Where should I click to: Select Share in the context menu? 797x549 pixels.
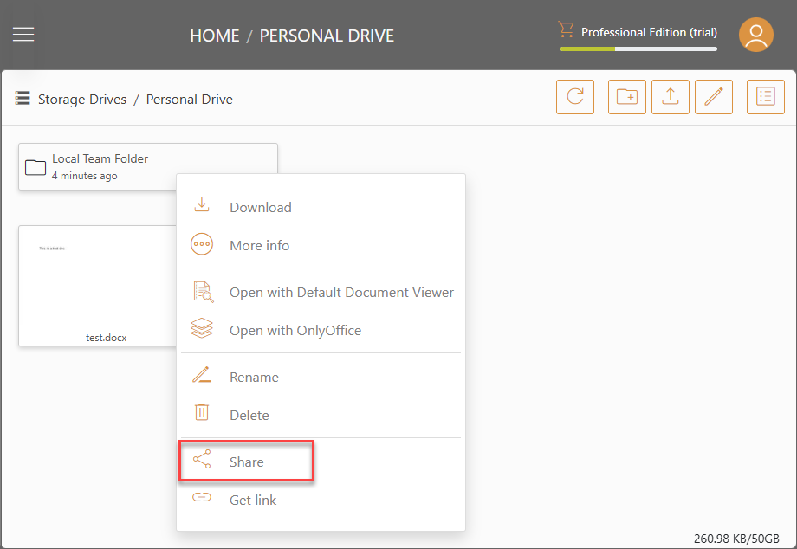(321, 462)
